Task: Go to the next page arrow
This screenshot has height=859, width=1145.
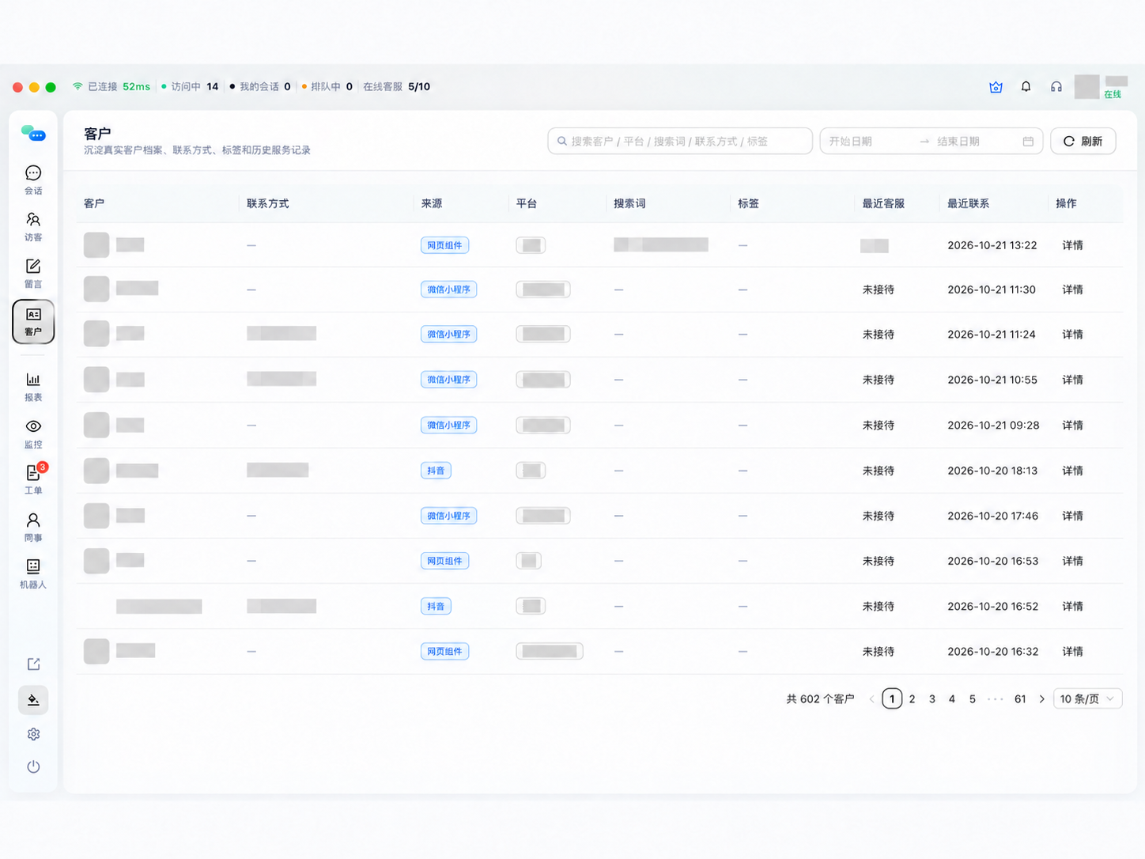Action: (x=1042, y=699)
